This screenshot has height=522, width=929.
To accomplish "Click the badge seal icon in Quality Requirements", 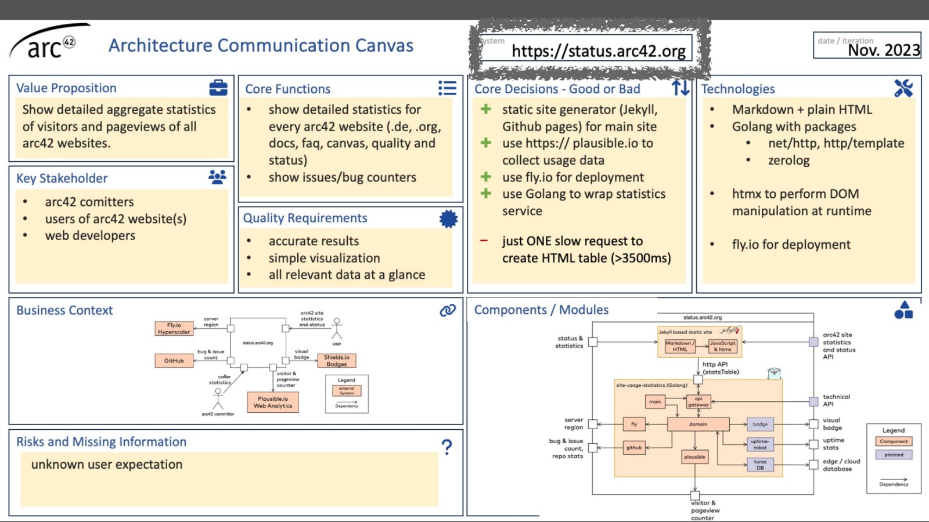I will tap(448, 219).
